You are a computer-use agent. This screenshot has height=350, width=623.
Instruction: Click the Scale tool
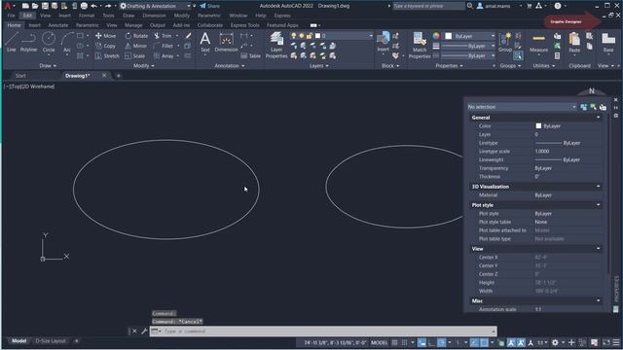pos(135,56)
